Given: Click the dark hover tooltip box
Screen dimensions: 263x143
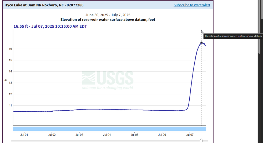Looking at the screenshot, I should [x=233, y=36].
